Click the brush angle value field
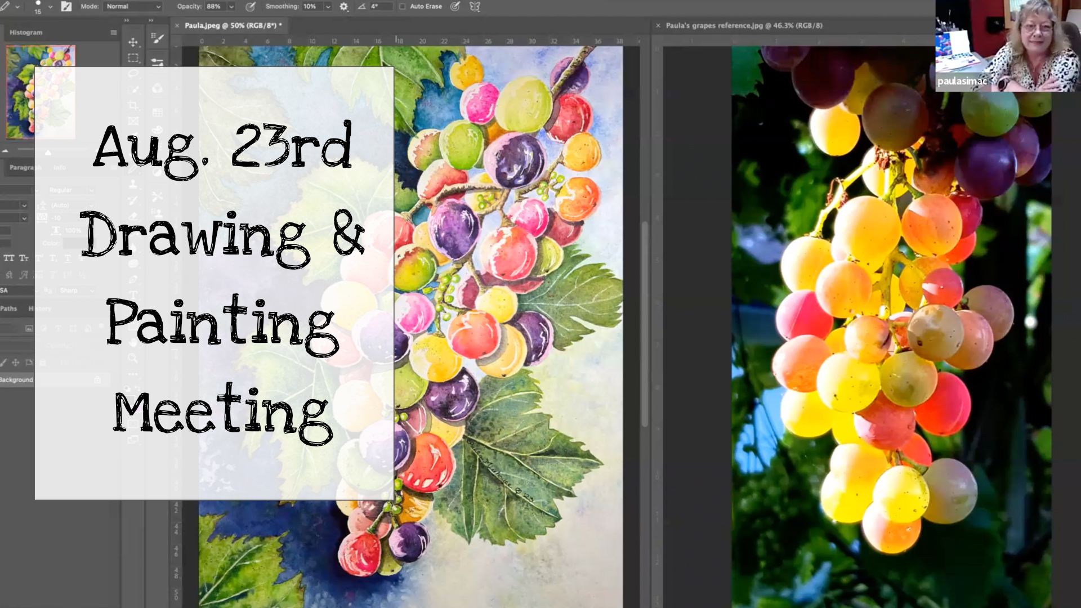 (380, 7)
